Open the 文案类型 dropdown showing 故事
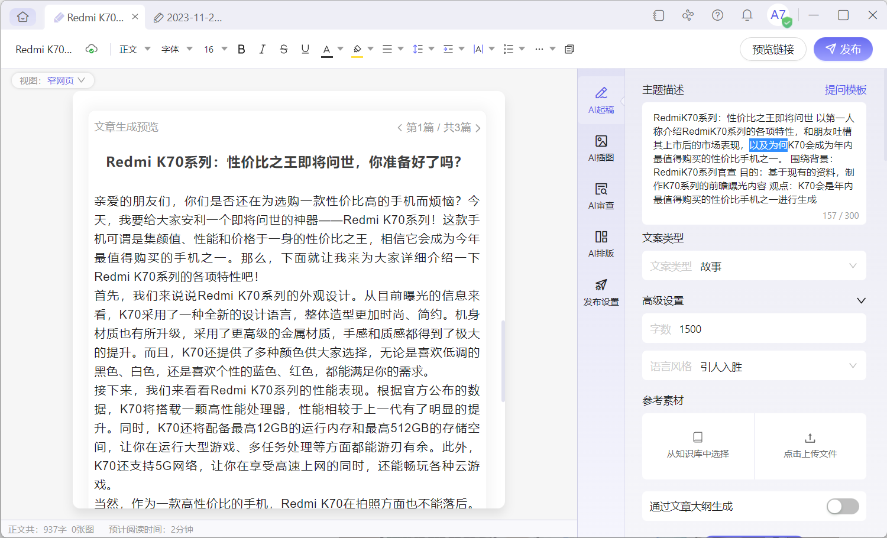 (754, 265)
